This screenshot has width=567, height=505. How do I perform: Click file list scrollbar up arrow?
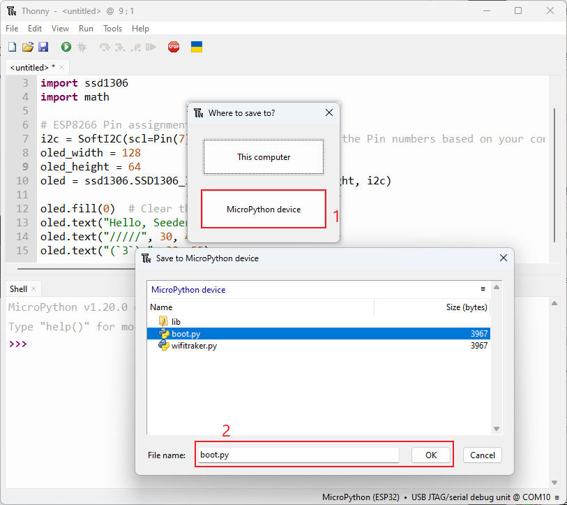[x=497, y=287]
